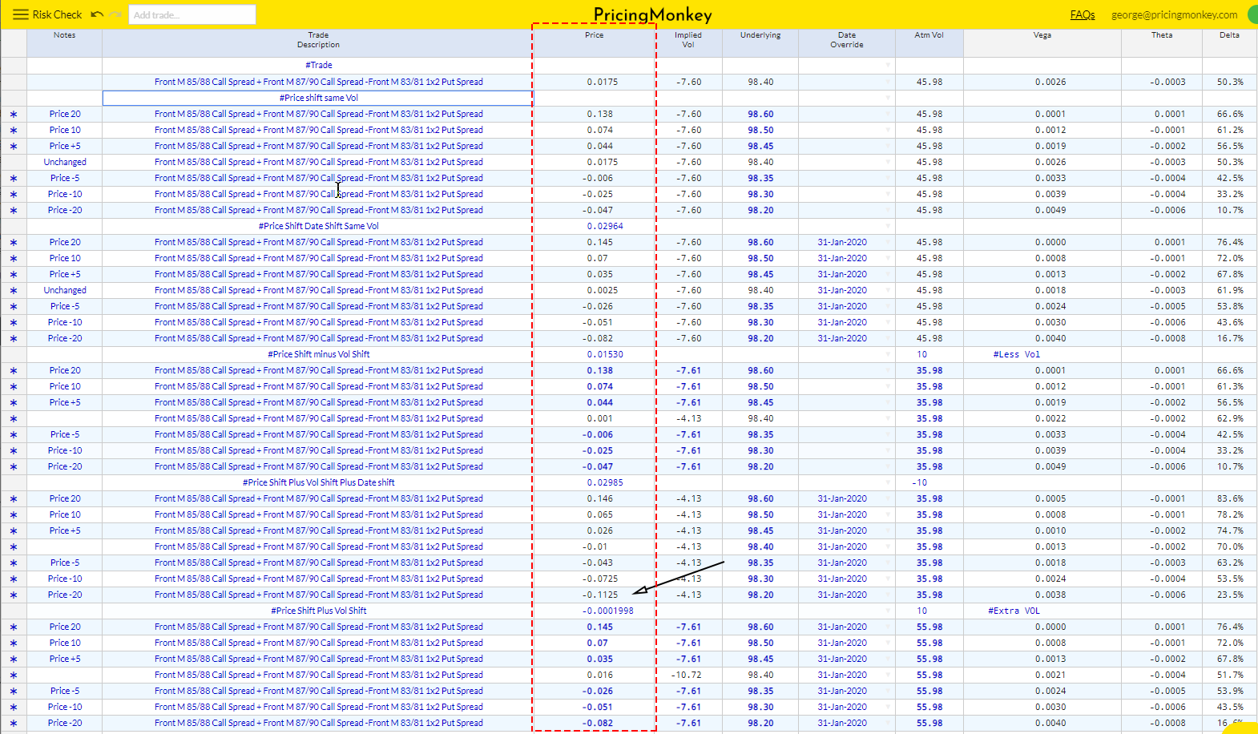Image resolution: width=1258 pixels, height=734 pixels.
Task: Select the implied vol cell showing -10.72
Action: pyautogui.click(x=688, y=675)
